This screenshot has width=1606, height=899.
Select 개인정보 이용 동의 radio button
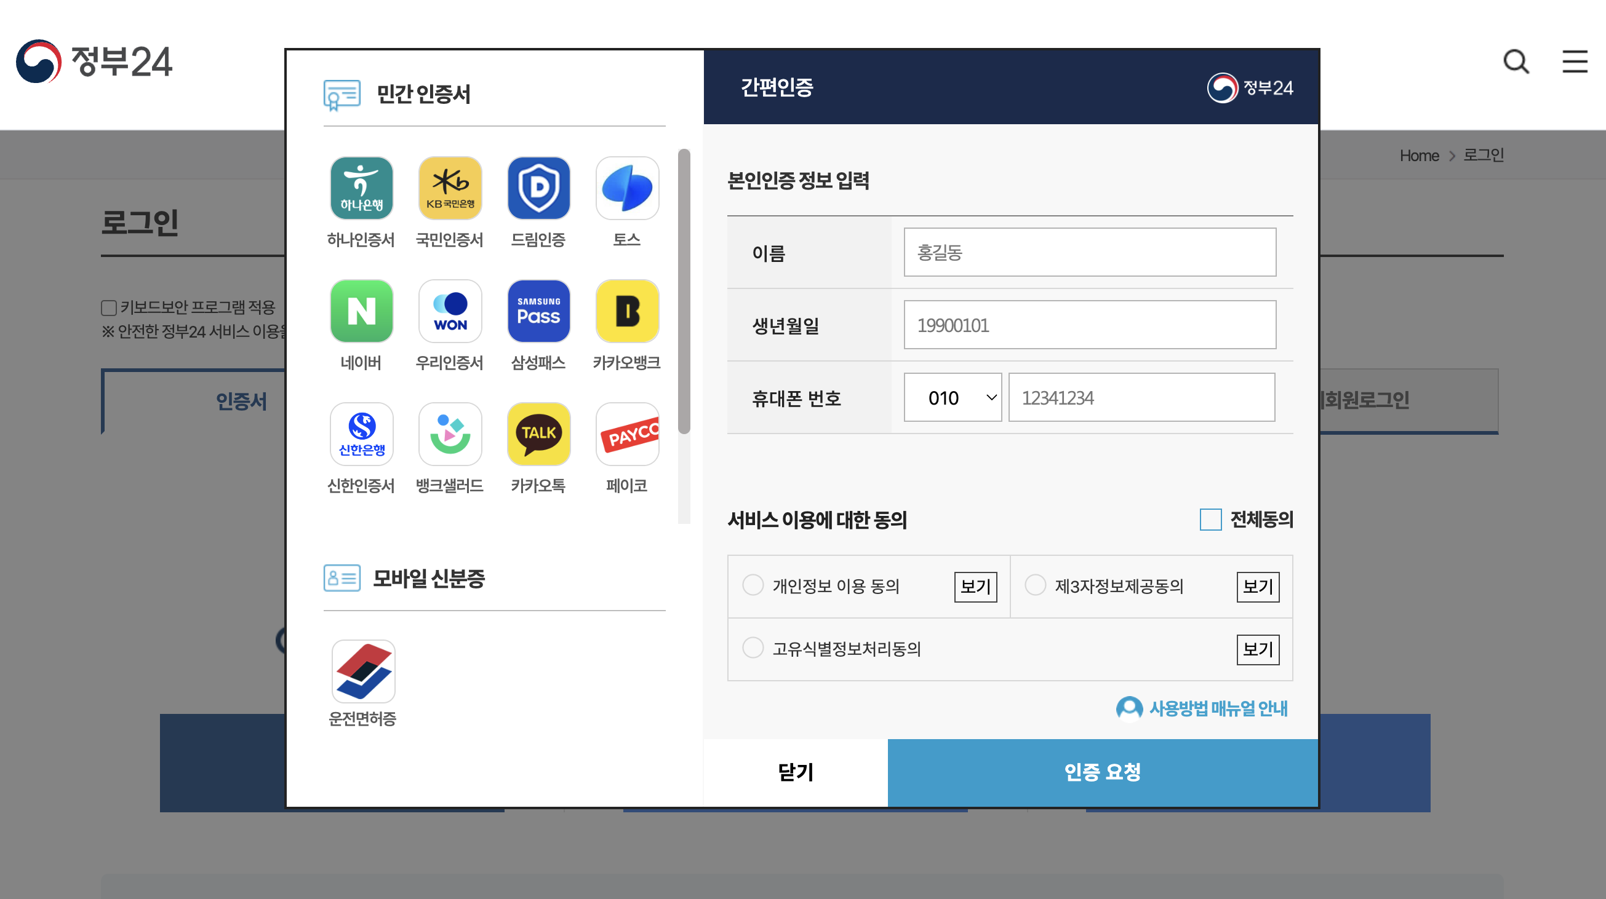click(x=753, y=585)
